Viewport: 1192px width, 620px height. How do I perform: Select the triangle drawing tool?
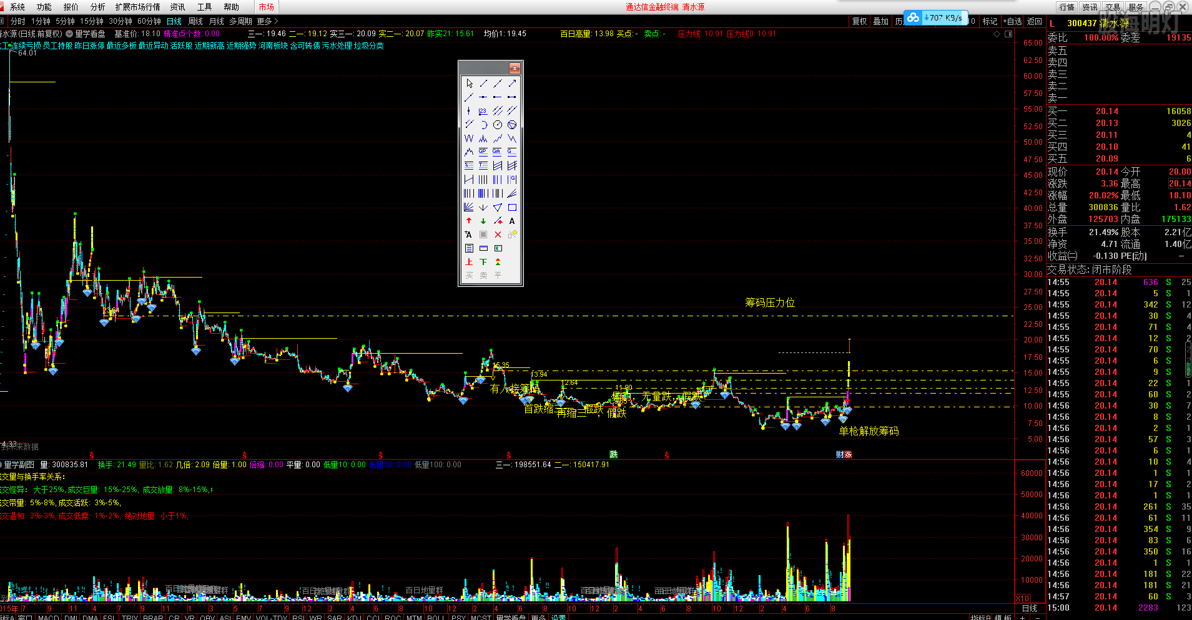click(498, 208)
